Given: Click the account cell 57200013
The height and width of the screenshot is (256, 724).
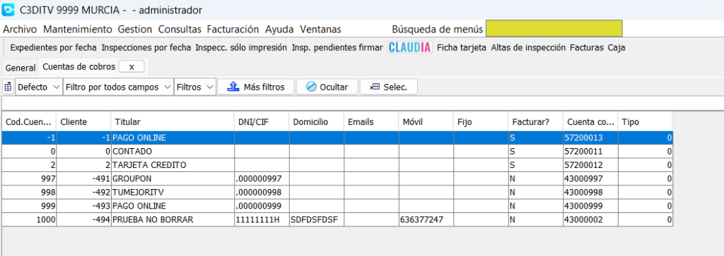Looking at the screenshot, I should (x=590, y=138).
